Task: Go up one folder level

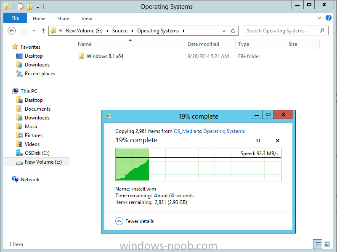Action: tap(43, 31)
